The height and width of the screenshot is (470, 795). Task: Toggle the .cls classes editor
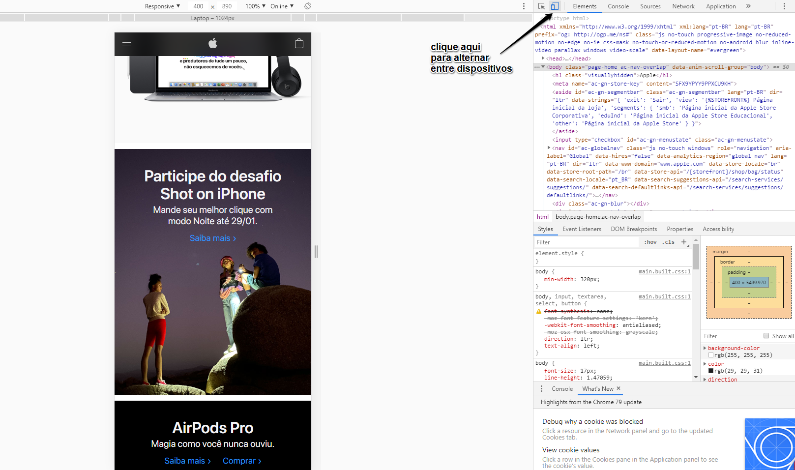(x=668, y=242)
